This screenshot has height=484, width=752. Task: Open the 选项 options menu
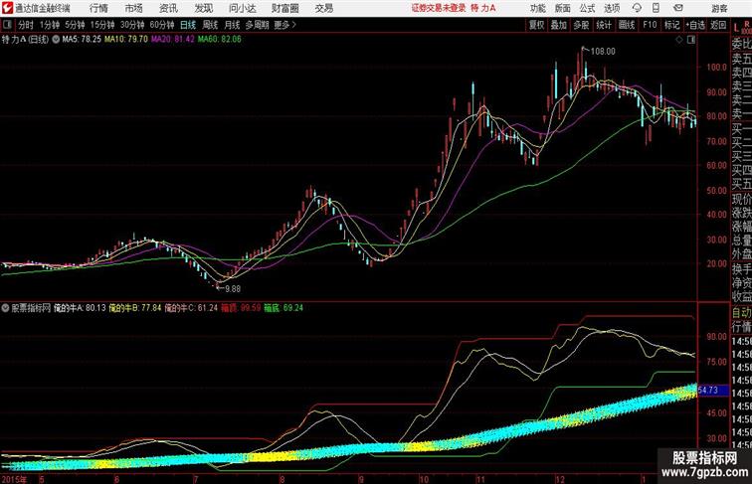[x=612, y=8]
